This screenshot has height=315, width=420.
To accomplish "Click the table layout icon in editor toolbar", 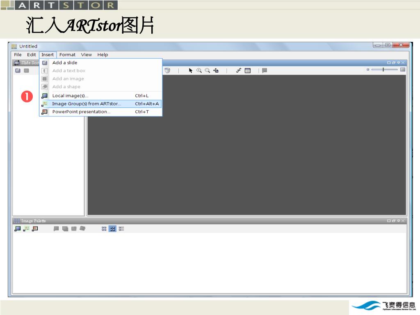I will [248, 71].
